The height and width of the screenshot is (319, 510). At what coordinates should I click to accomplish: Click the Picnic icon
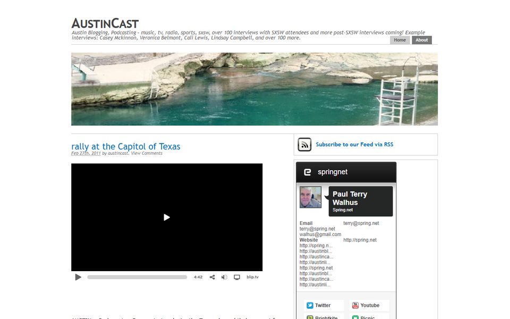coord(355,316)
